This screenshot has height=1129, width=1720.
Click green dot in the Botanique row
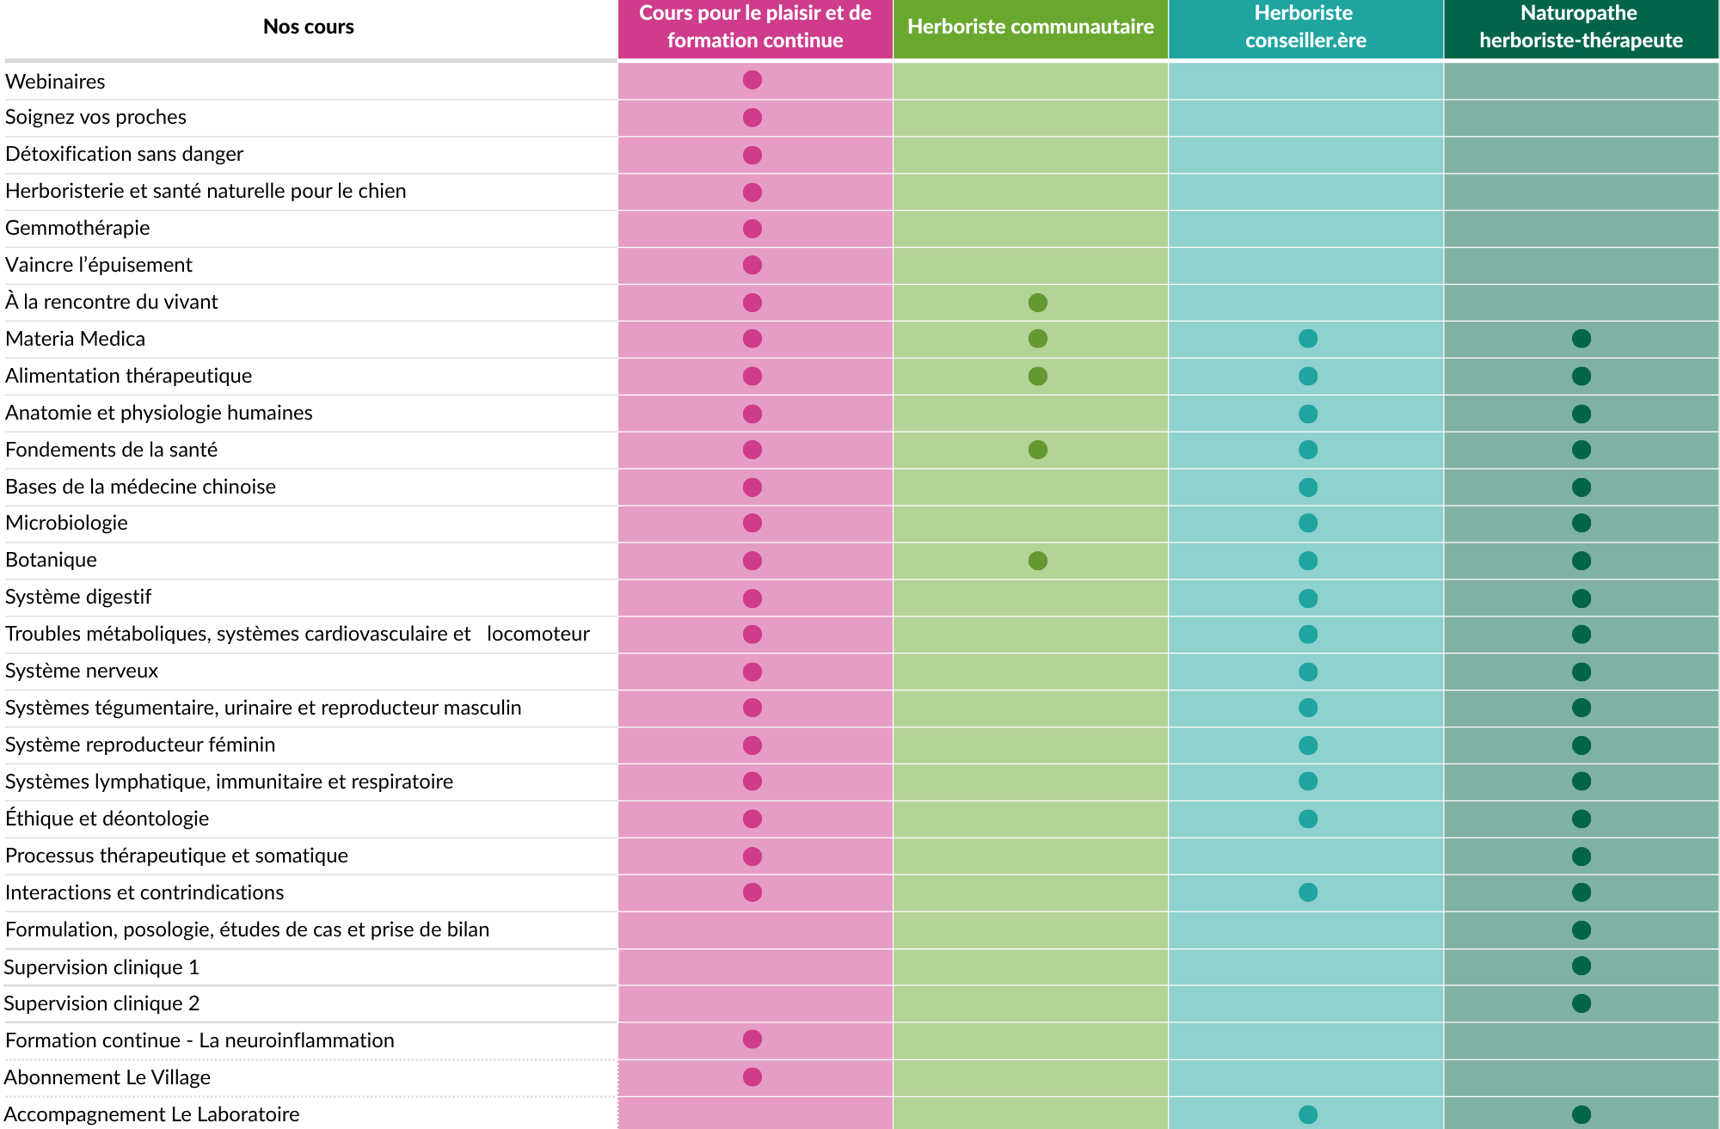(x=1038, y=561)
